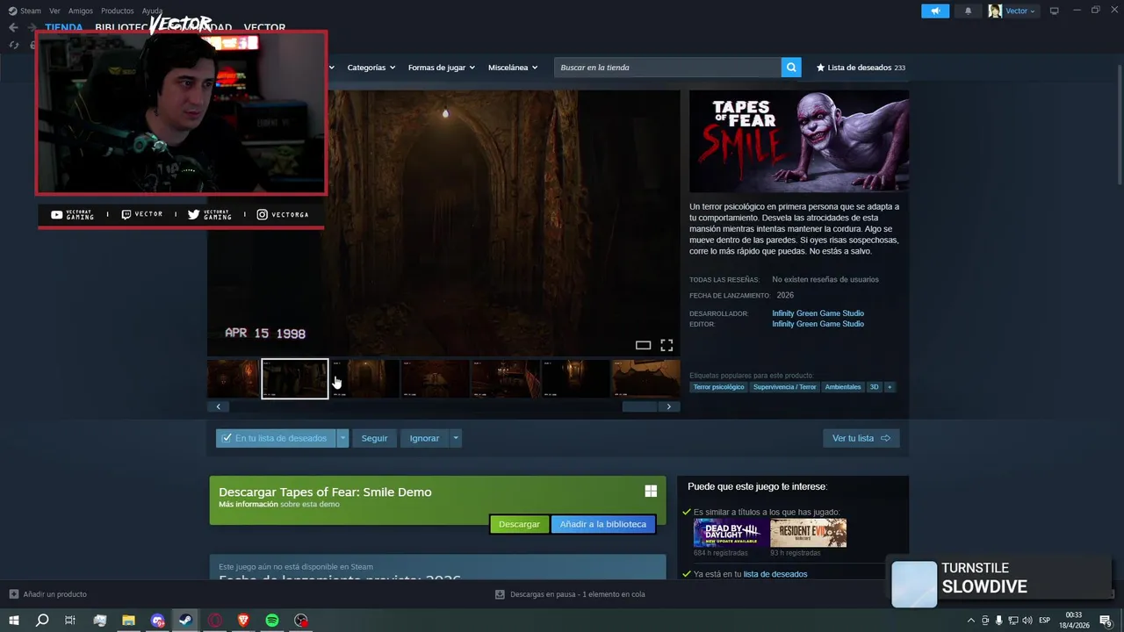Open the developer Infinity Green Game Studio link

coord(818,313)
